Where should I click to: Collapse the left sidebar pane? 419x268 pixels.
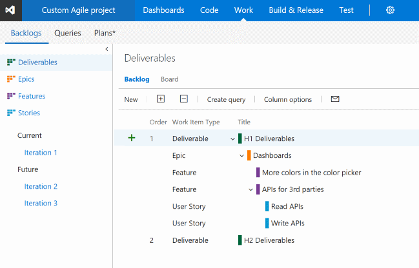107,49
